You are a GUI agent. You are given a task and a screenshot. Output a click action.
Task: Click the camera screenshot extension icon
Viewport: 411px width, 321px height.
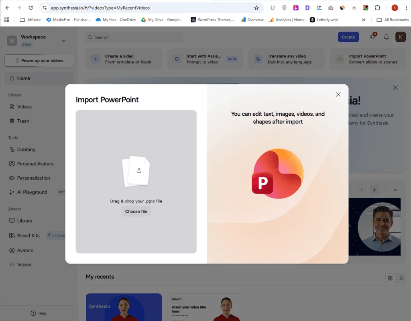(x=331, y=8)
